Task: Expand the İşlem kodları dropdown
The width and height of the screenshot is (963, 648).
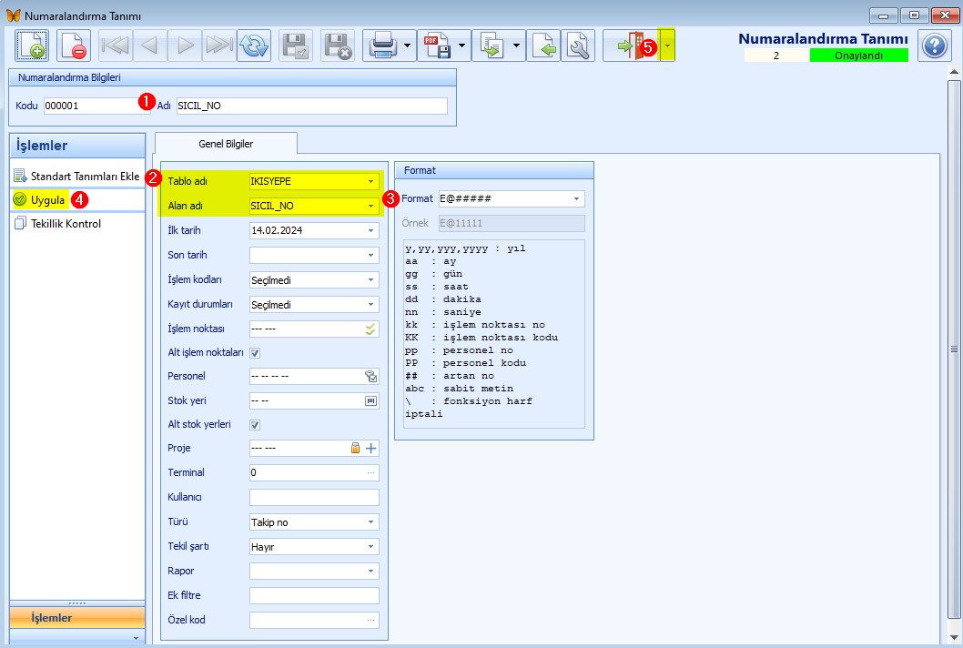Action: (x=370, y=279)
